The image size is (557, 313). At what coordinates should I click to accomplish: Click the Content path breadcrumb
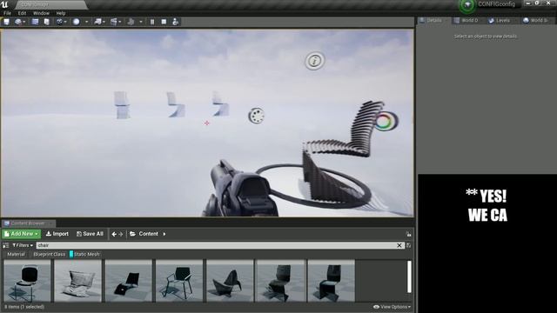point(148,234)
